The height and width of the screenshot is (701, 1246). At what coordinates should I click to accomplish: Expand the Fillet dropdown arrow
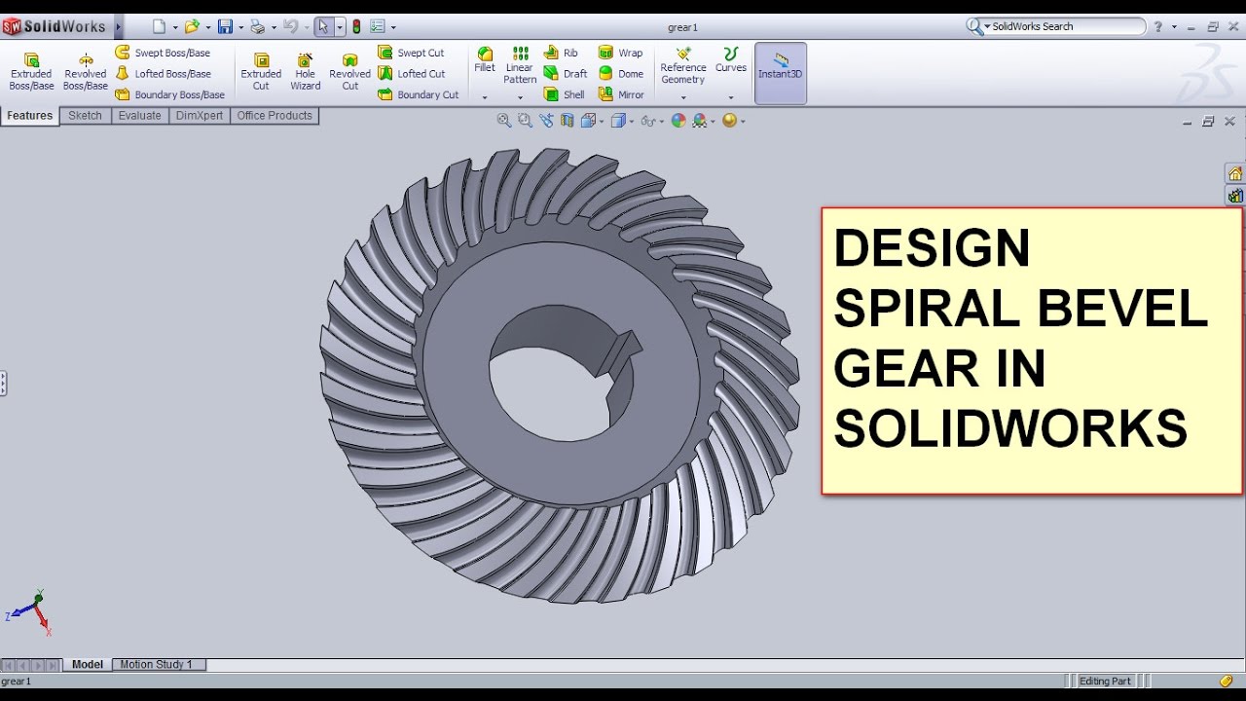485,97
